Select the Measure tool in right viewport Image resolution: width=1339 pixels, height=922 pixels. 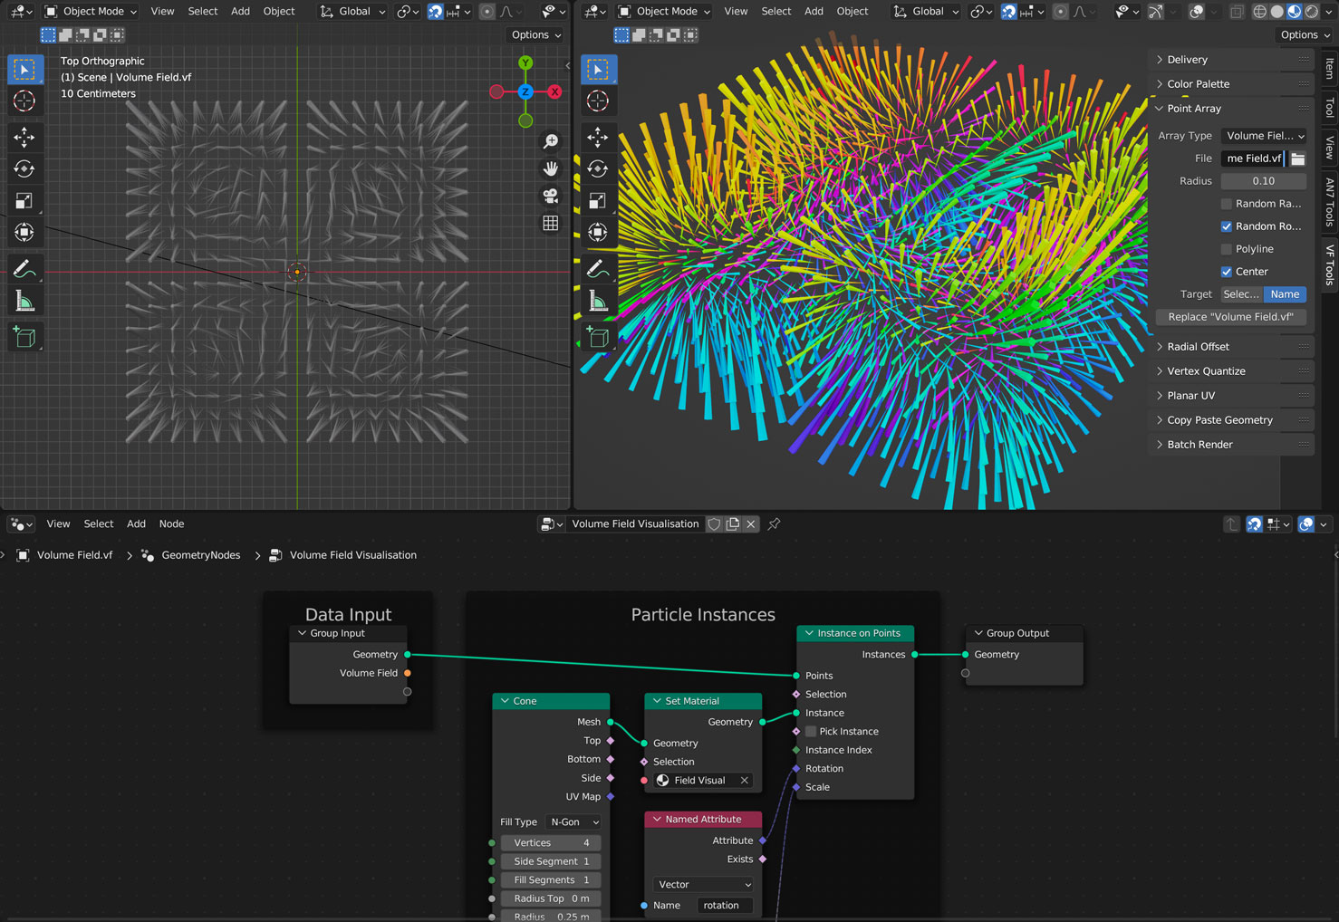(x=598, y=301)
